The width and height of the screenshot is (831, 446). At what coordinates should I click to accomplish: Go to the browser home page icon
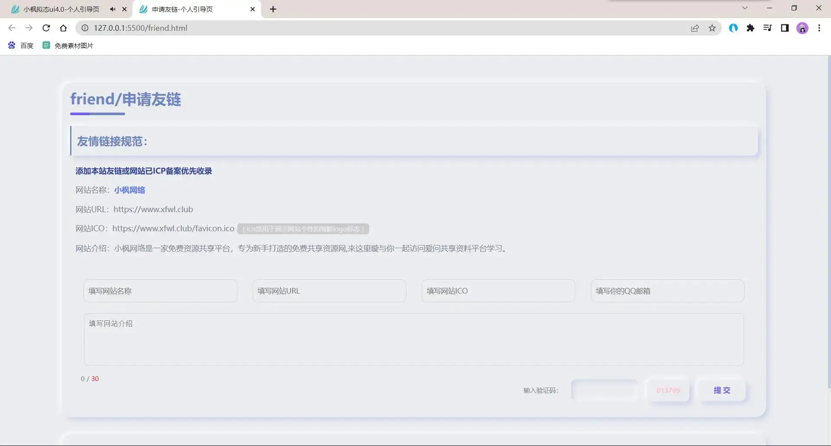pyautogui.click(x=63, y=28)
